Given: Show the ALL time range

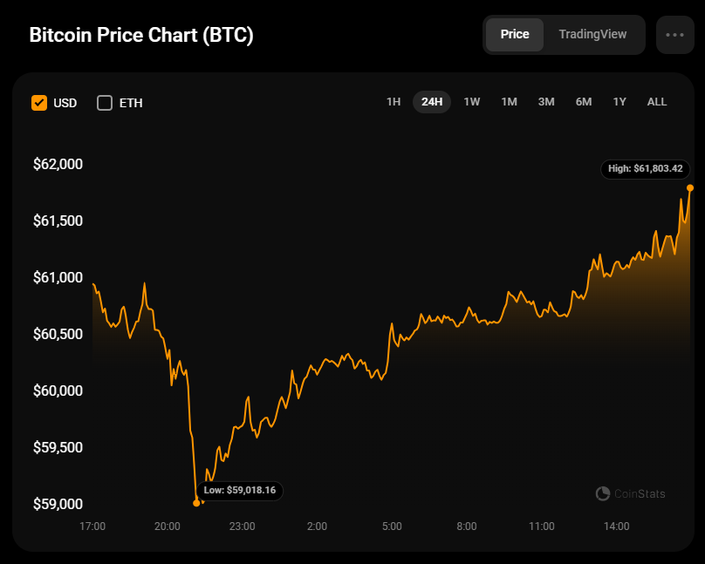Looking at the screenshot, I should click(x=657, y=102).
